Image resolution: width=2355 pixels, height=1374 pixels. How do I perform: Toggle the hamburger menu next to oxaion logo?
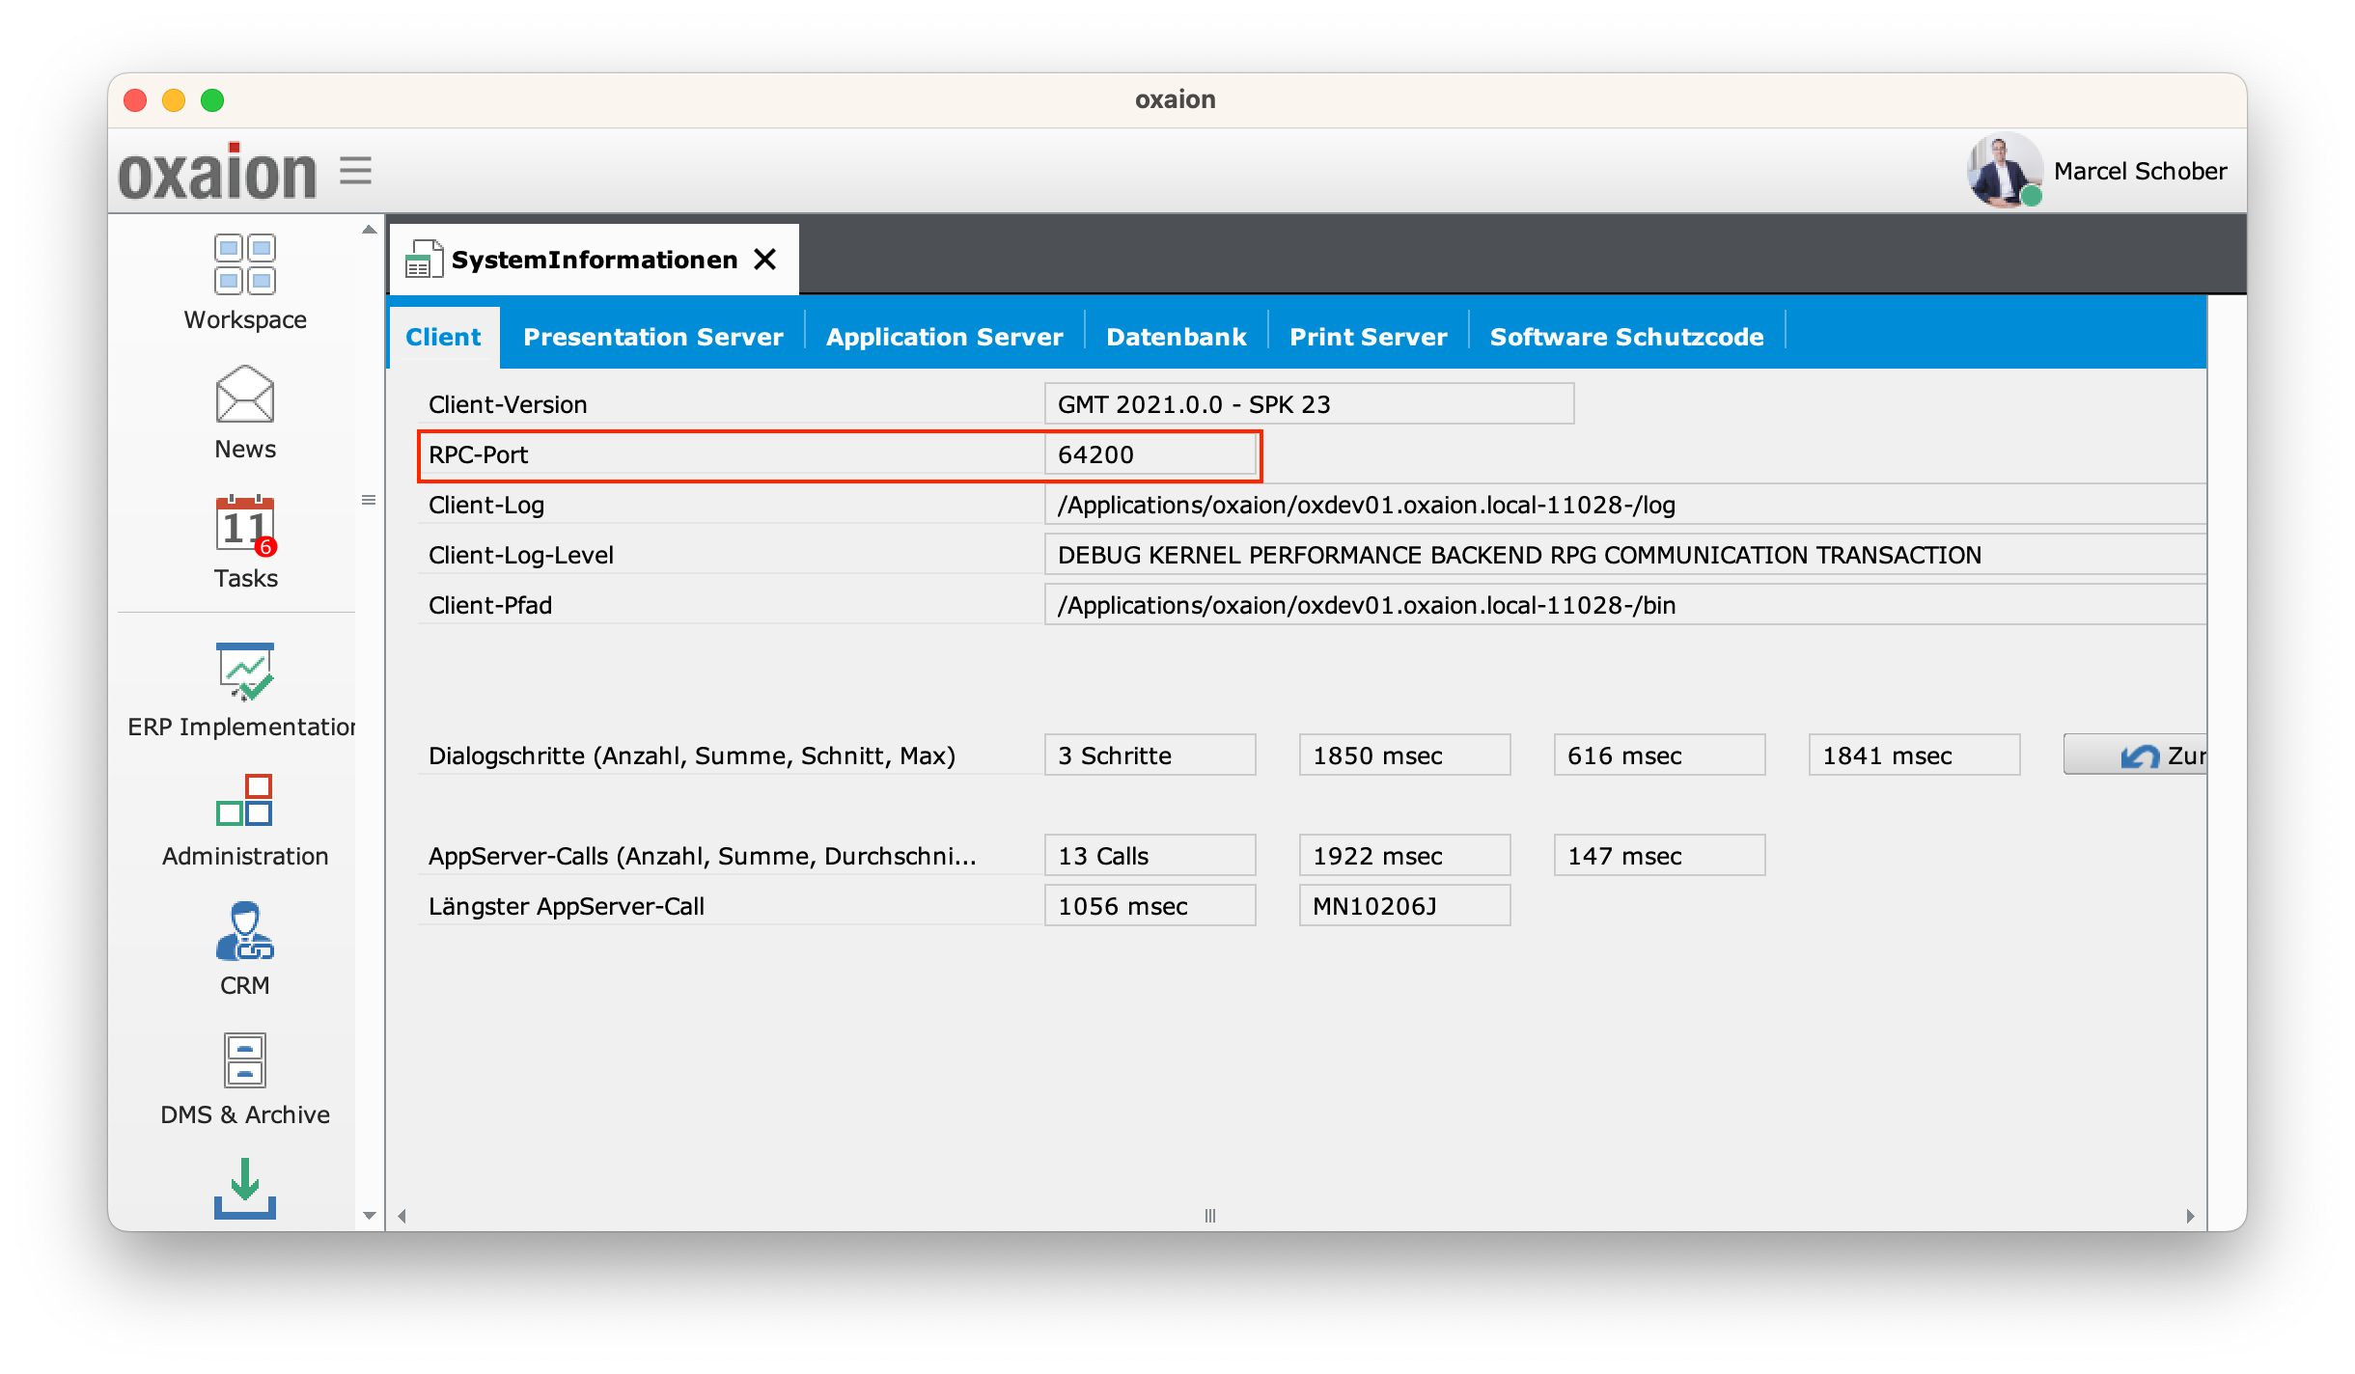click(x=355, y=171)
